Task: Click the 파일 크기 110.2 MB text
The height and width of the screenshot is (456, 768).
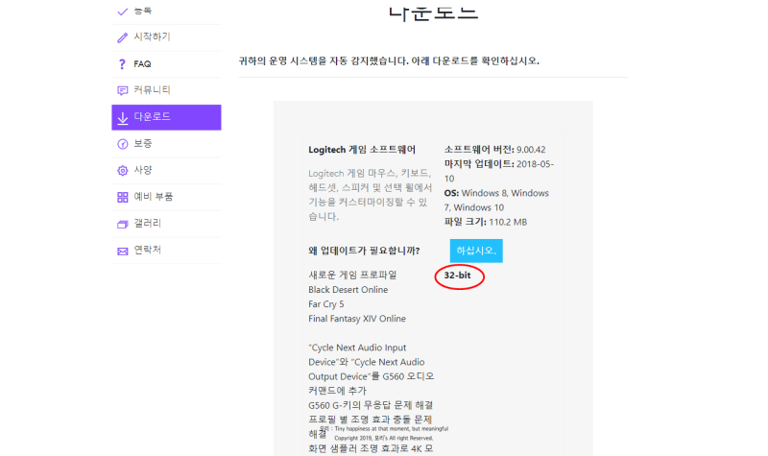Action: pos(486,222)
